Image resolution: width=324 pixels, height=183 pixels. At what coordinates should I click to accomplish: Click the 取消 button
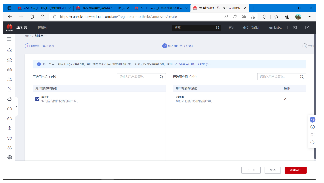(272, 170)
